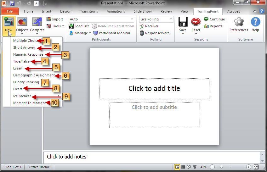Click PowerPoint Help question mark icon
The image size is (267, 172).
(262, 11)
